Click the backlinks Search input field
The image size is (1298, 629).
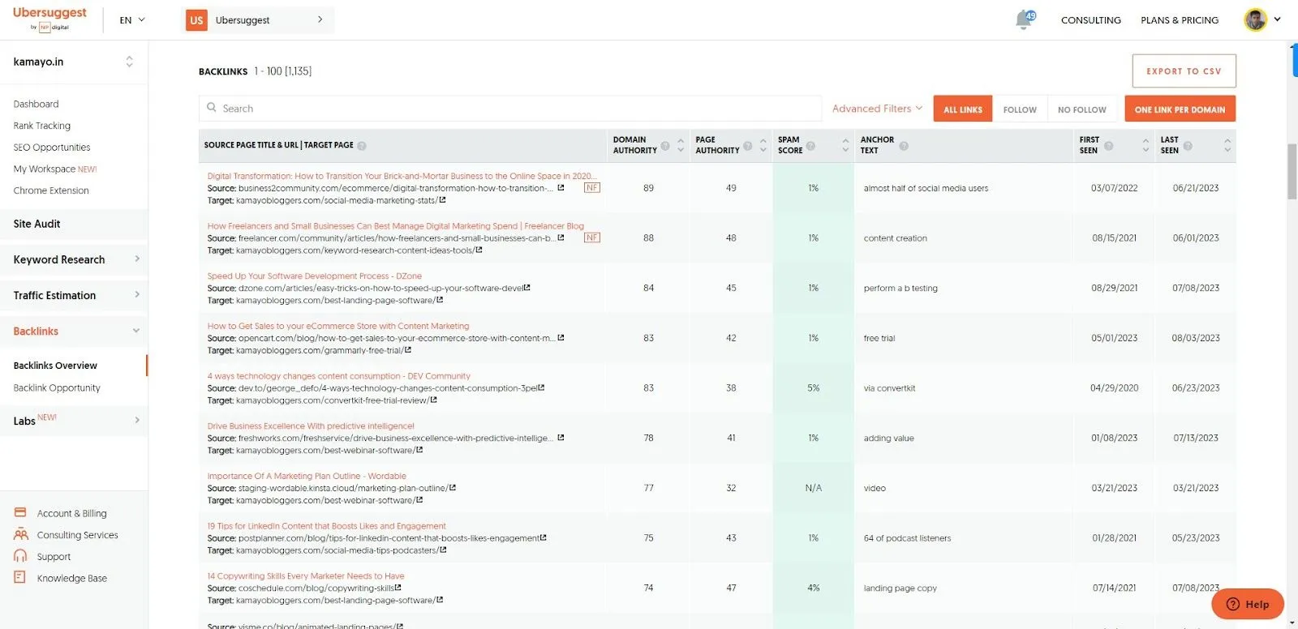click(x=510, y=109)
